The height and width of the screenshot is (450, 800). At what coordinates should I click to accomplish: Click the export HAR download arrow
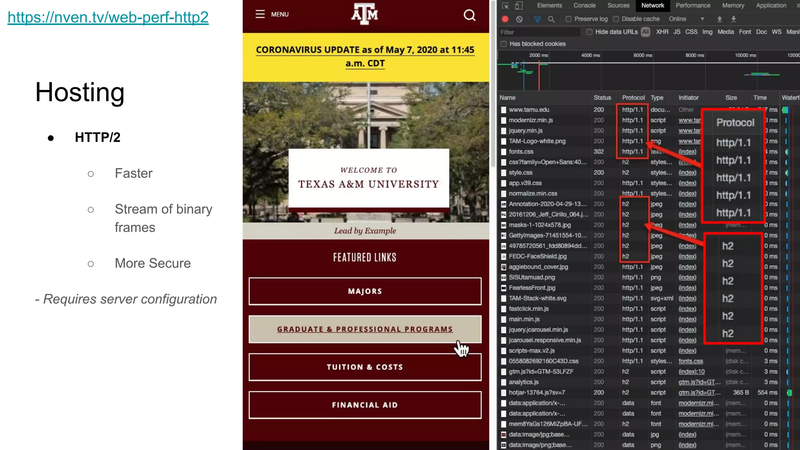click(x=734, y=19)
